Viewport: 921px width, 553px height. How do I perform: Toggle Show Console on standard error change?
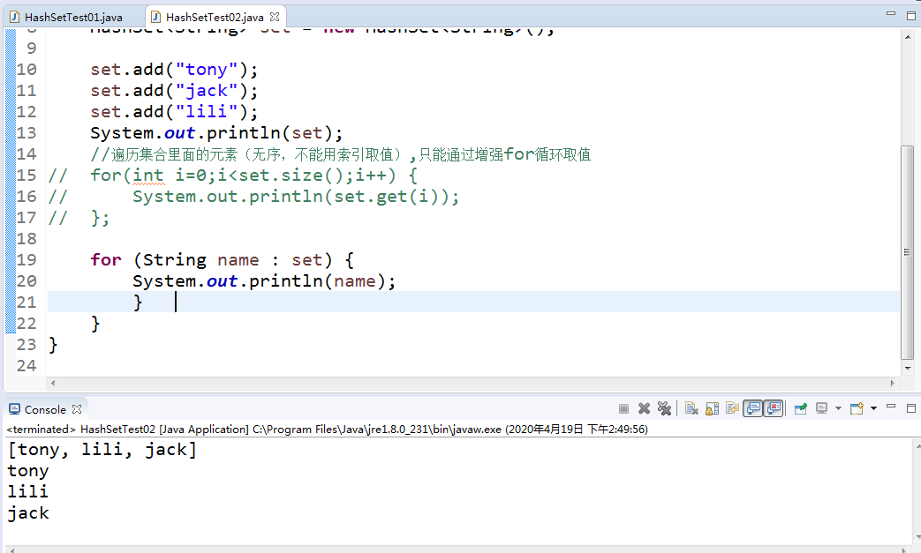pyautogui.click(x=775, y=408)
